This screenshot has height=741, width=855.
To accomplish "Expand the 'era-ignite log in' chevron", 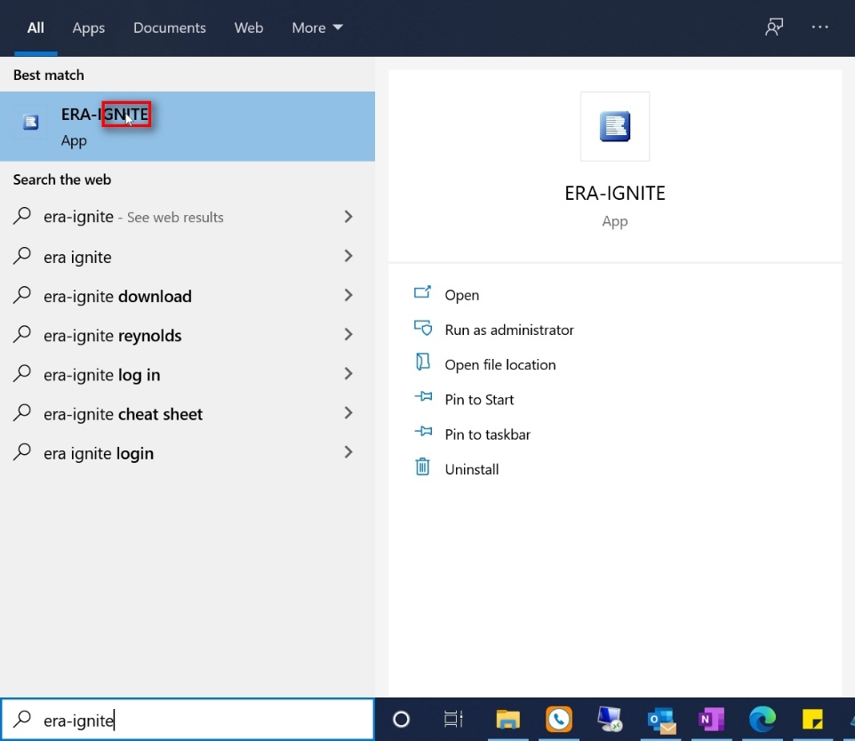I will pyautogui.click(x=348, y=373).
